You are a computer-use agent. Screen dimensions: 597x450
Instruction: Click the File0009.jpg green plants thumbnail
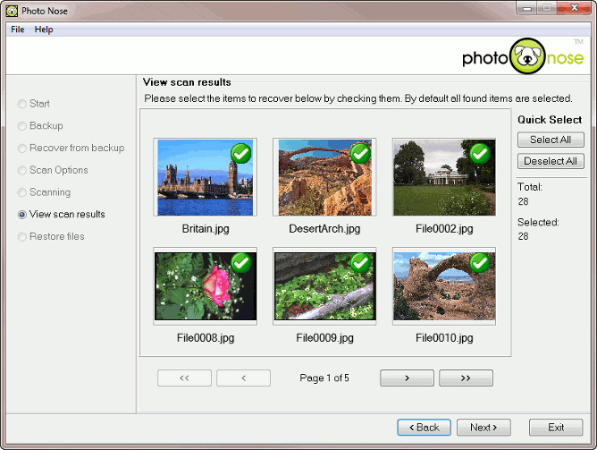[324, 286]
